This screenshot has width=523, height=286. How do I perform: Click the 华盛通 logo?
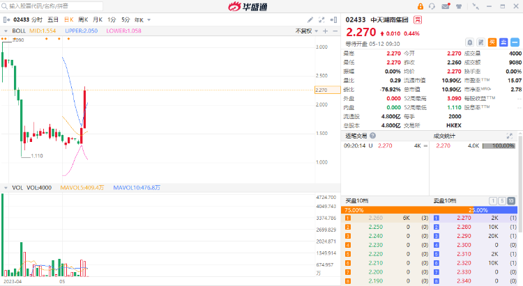pos(248,6)
